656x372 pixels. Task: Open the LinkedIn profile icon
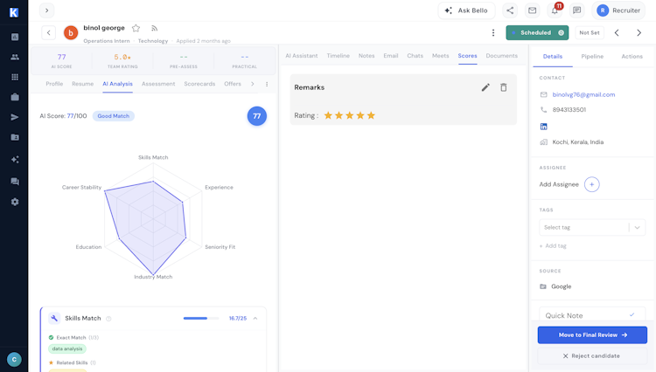(544, 127)
